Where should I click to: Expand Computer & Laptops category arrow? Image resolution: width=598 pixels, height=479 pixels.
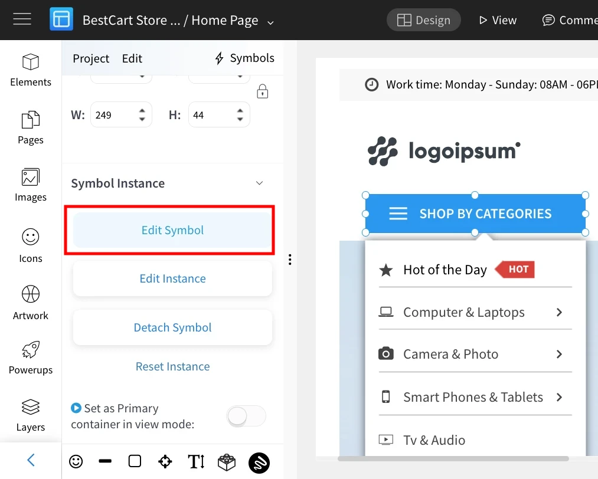point(560,313)
